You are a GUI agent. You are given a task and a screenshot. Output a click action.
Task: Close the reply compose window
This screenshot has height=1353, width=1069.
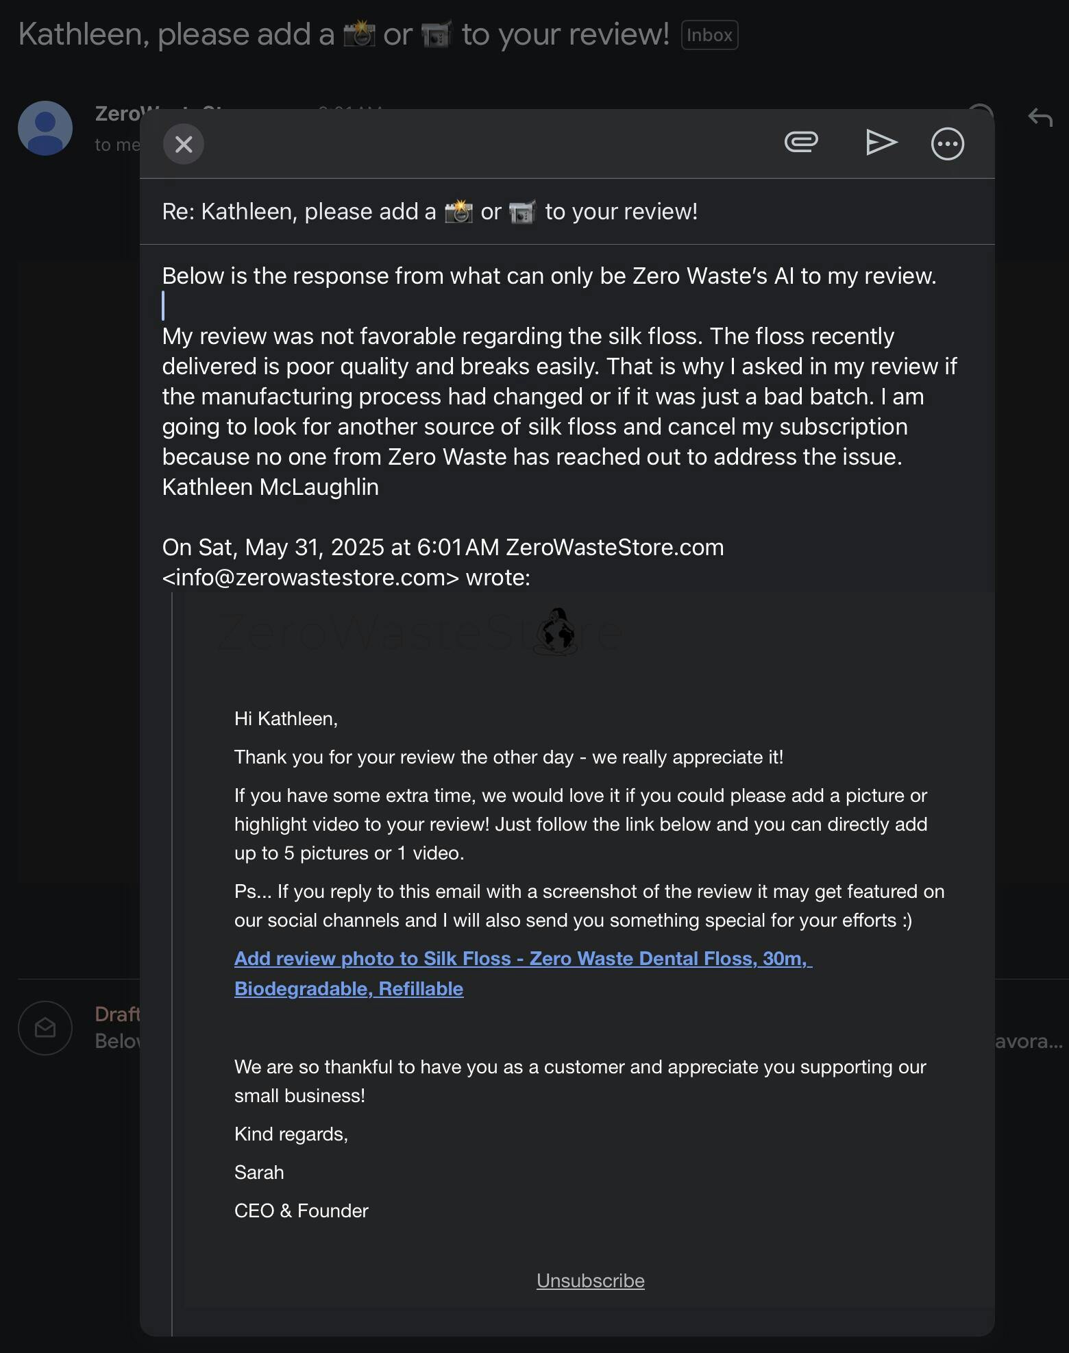click(x=184, y=144)
